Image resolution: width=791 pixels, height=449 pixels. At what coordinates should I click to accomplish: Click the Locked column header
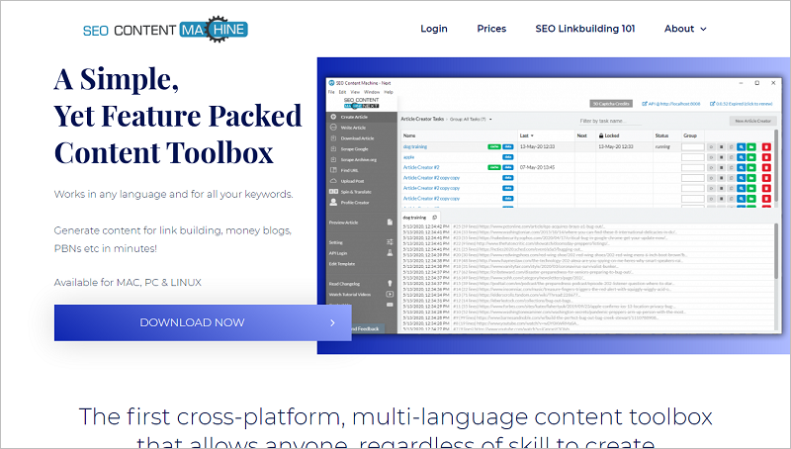[609, 135]
